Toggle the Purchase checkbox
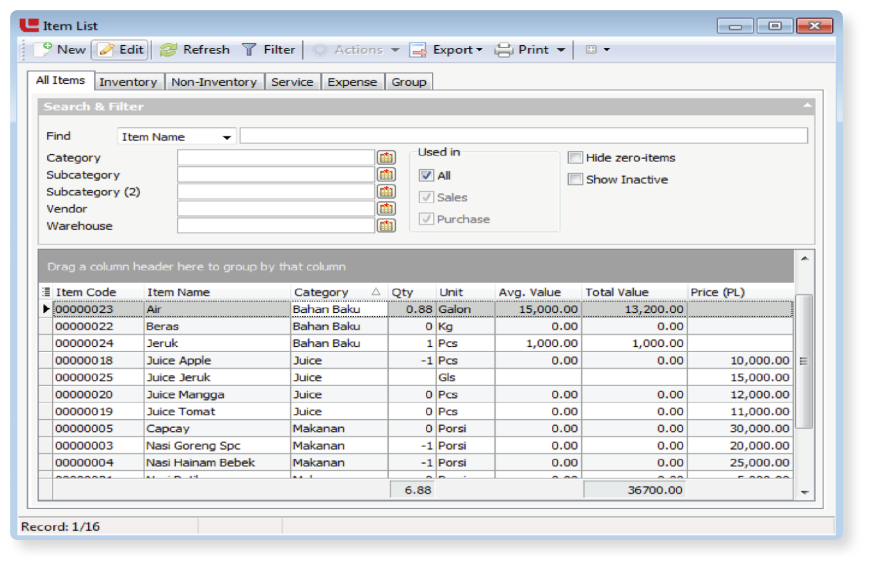869x566 pixels. 426,219
